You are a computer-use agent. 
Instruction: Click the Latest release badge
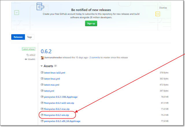tap(29, 49)
